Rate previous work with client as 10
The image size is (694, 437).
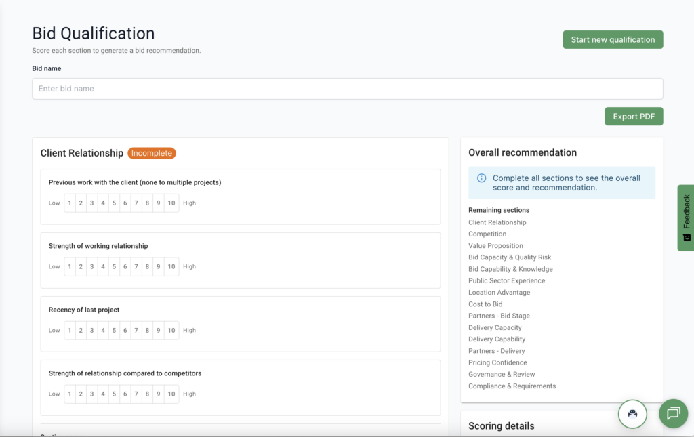tap(171, 203)
